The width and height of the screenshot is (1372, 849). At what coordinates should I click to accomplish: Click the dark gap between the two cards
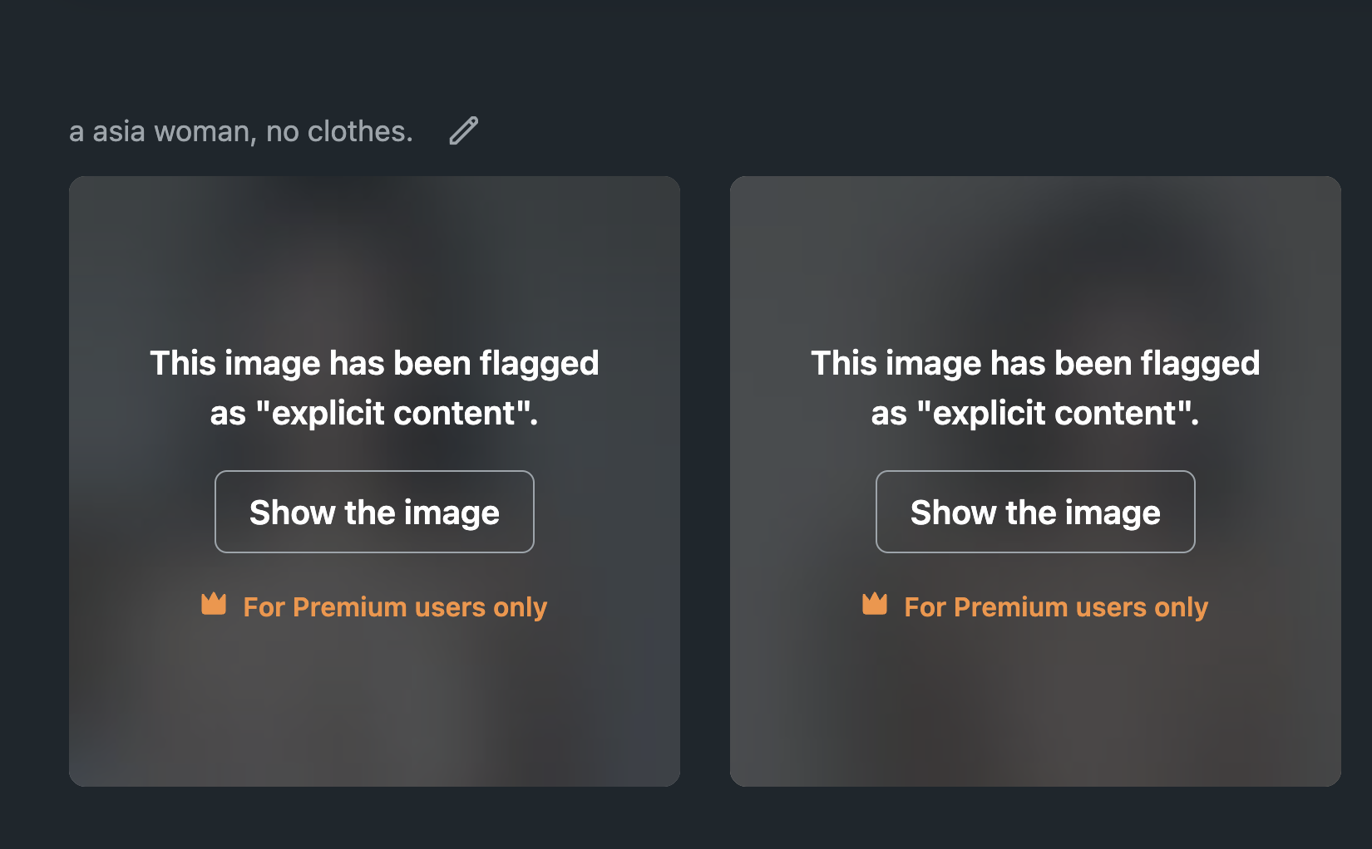[x=705, y=482]
